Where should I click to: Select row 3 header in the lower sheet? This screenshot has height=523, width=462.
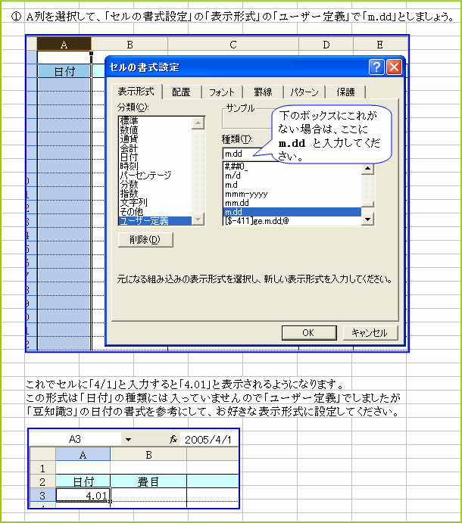(x=42, y=495)
